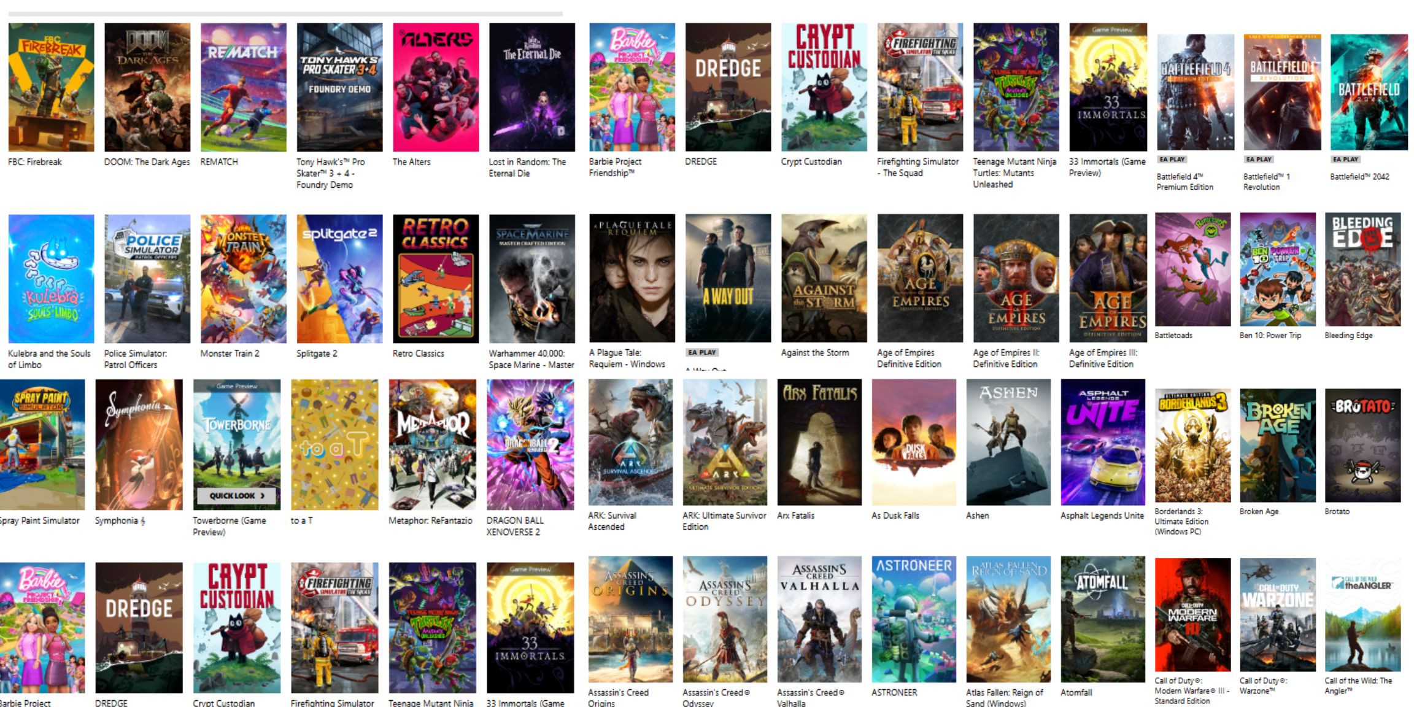
Task: Select the Arx Fatalis cover art
Action: coord(819,442)
